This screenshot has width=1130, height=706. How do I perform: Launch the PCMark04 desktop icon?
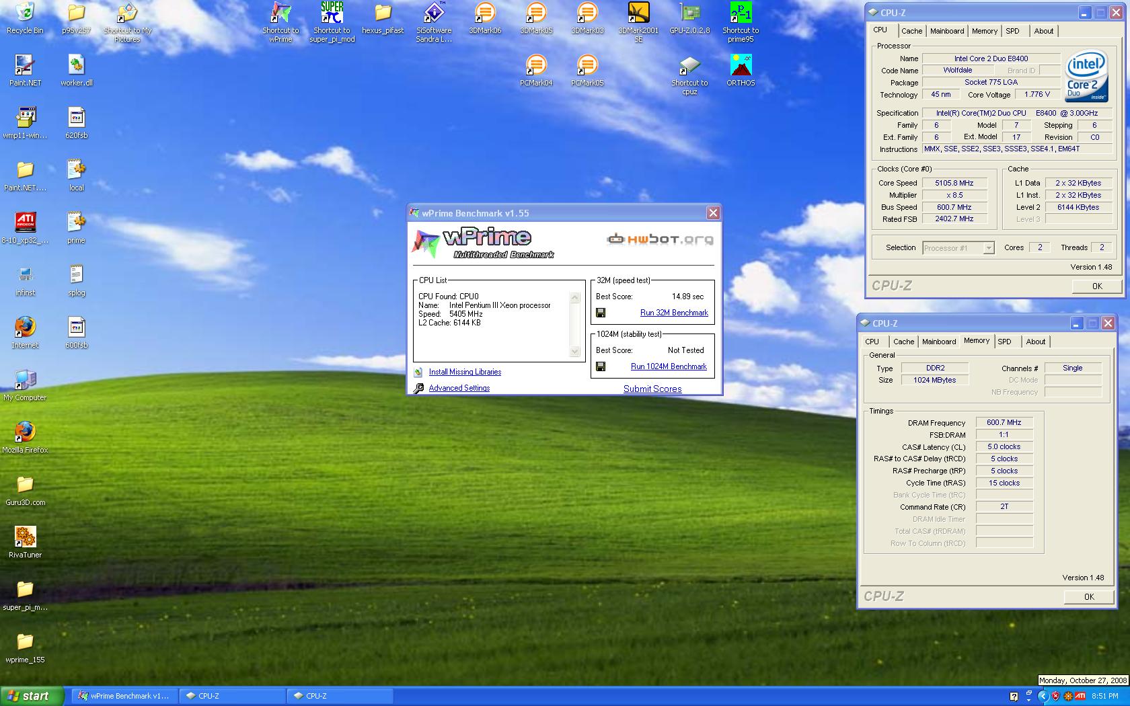[536, 71]
